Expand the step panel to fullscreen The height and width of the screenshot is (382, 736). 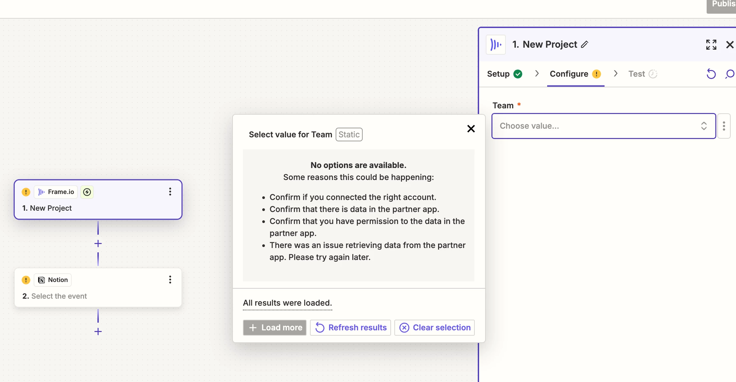[711, 44]
